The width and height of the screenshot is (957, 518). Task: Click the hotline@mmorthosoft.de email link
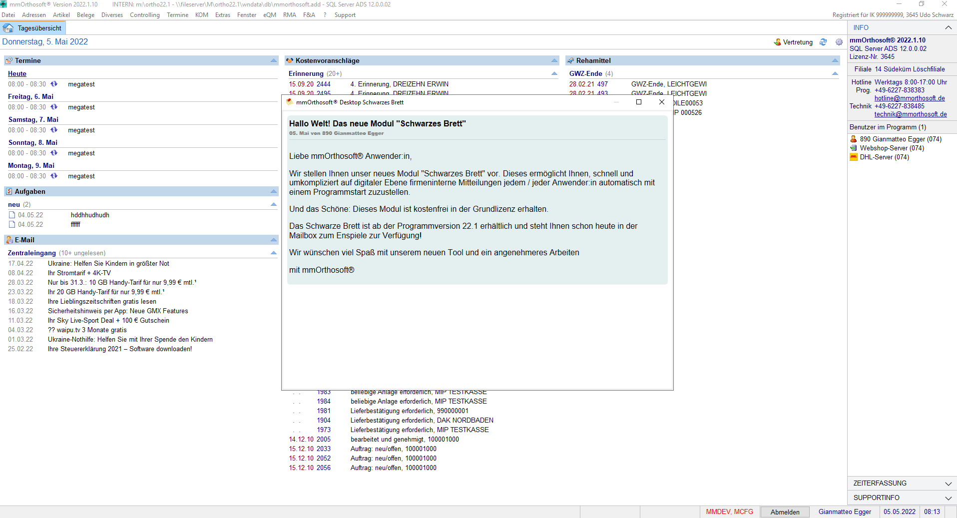pos(909,98)
